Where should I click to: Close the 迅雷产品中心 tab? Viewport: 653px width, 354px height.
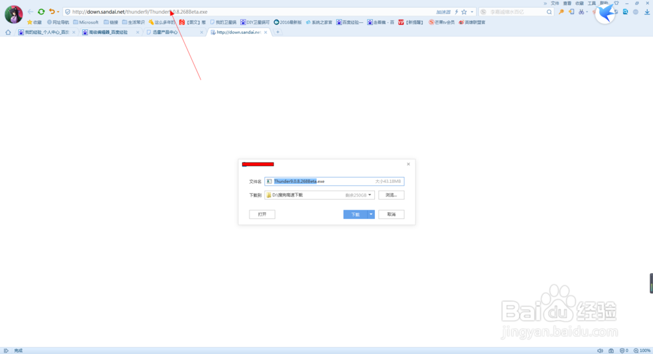[x=202, y=32]
